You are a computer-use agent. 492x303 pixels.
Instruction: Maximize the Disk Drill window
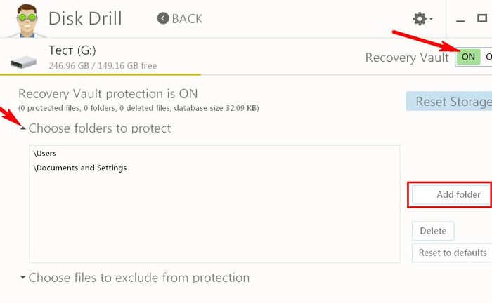(483, 19)
